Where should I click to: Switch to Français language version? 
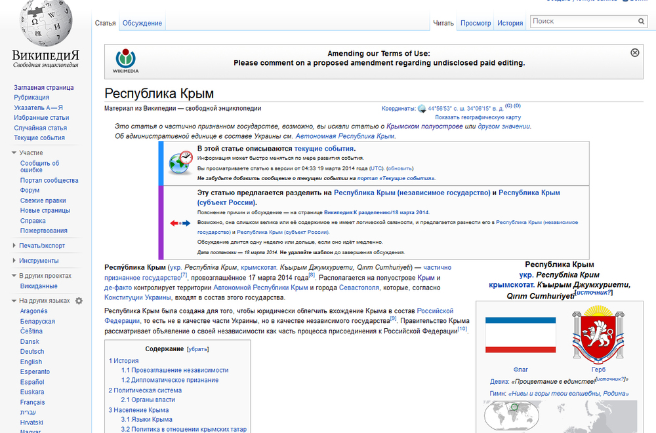[33, 402]
